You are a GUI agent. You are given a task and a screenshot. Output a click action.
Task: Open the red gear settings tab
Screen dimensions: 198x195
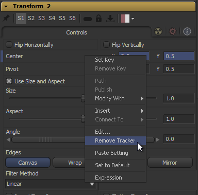173,31
